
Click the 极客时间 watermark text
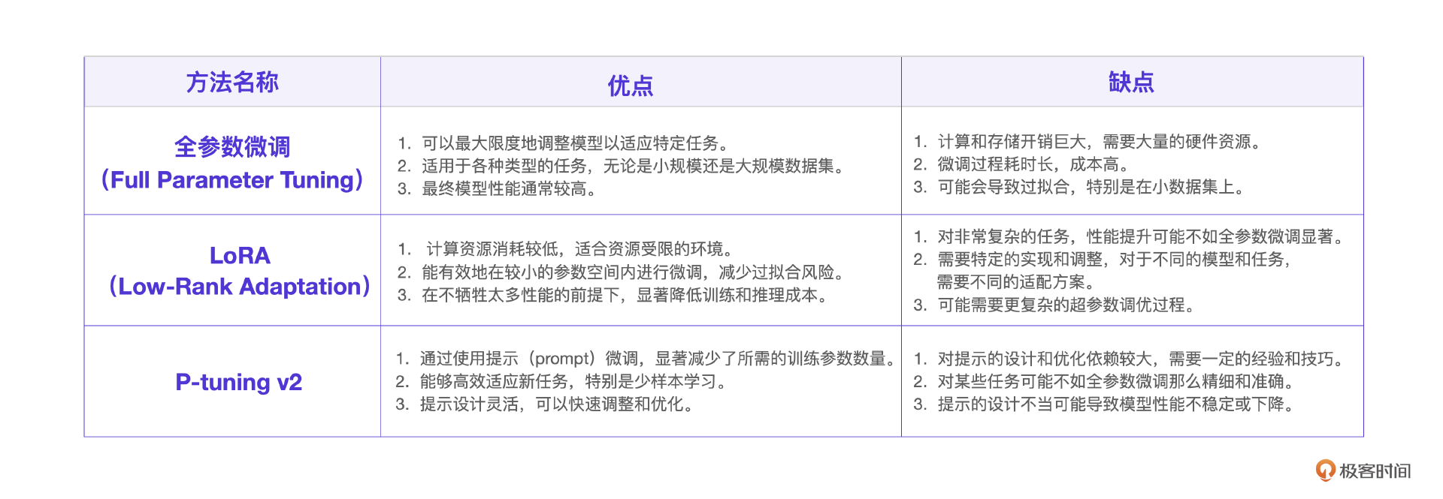pyautogui.click(x=1375, y=471)
